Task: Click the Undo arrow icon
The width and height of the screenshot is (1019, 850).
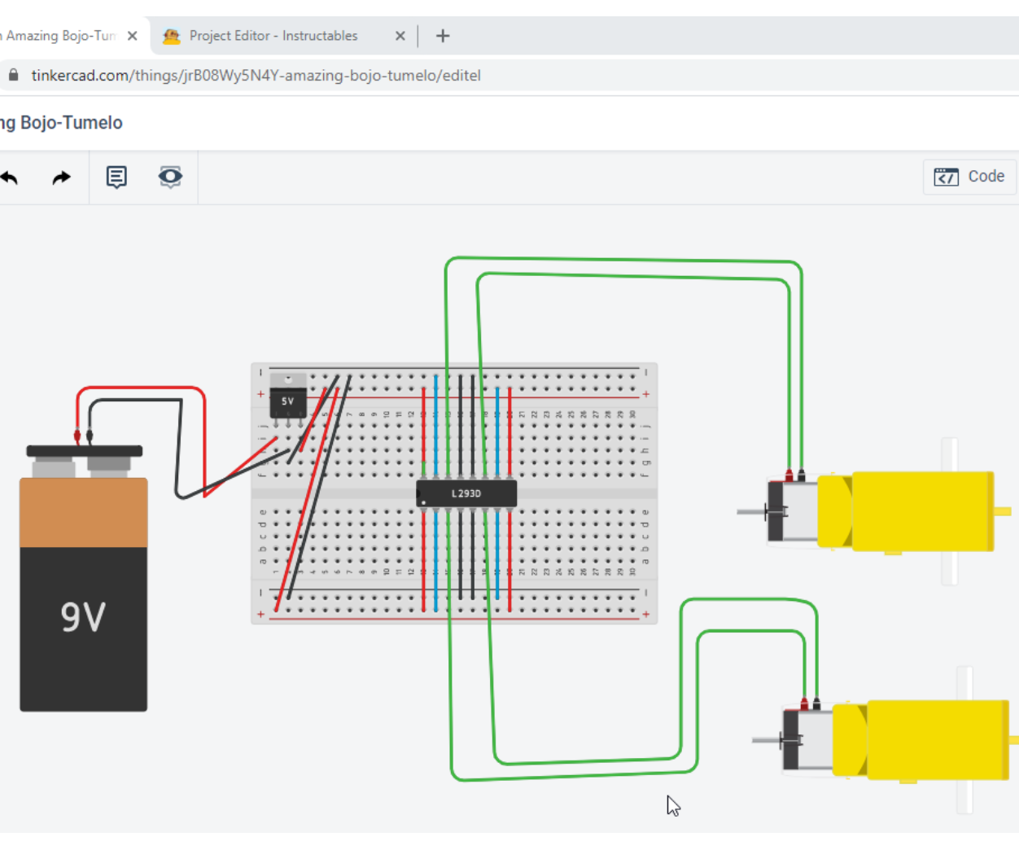Action: (10, 177)
